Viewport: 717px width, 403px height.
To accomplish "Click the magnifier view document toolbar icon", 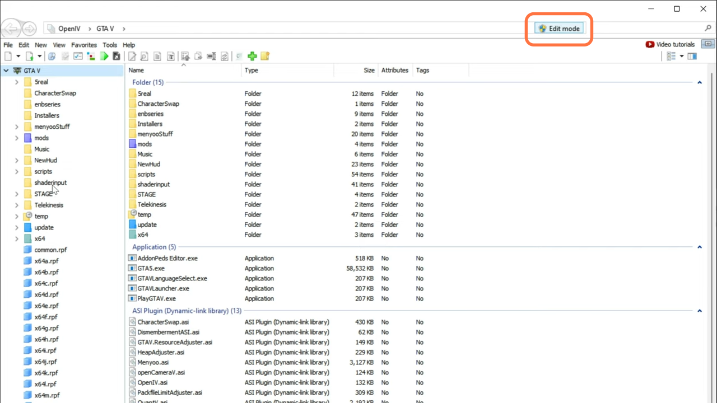I will point(144,56).
